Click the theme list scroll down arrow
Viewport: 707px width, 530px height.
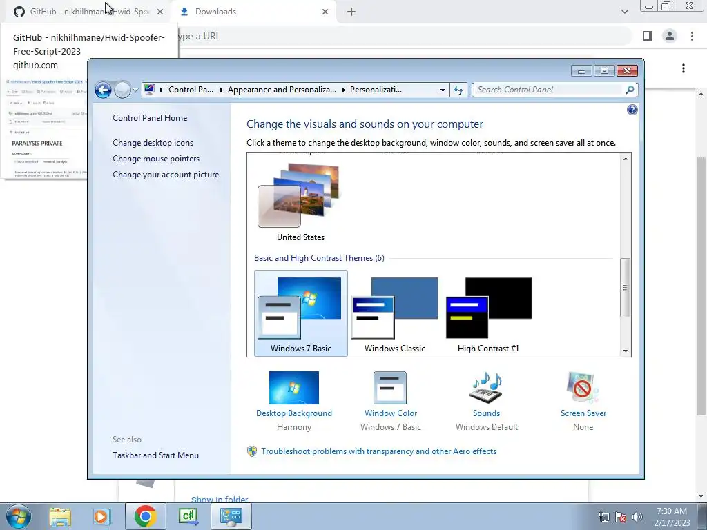pos(626,351)
